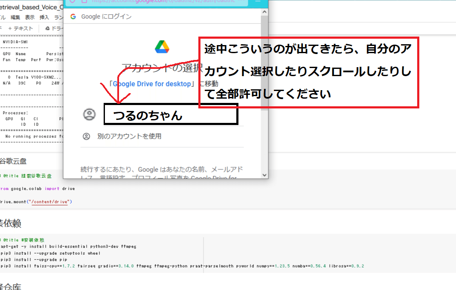456x290 pixels.
Task: Click the notebook title Retrieval_based_Voice
Action: click(x=32, y=7)
